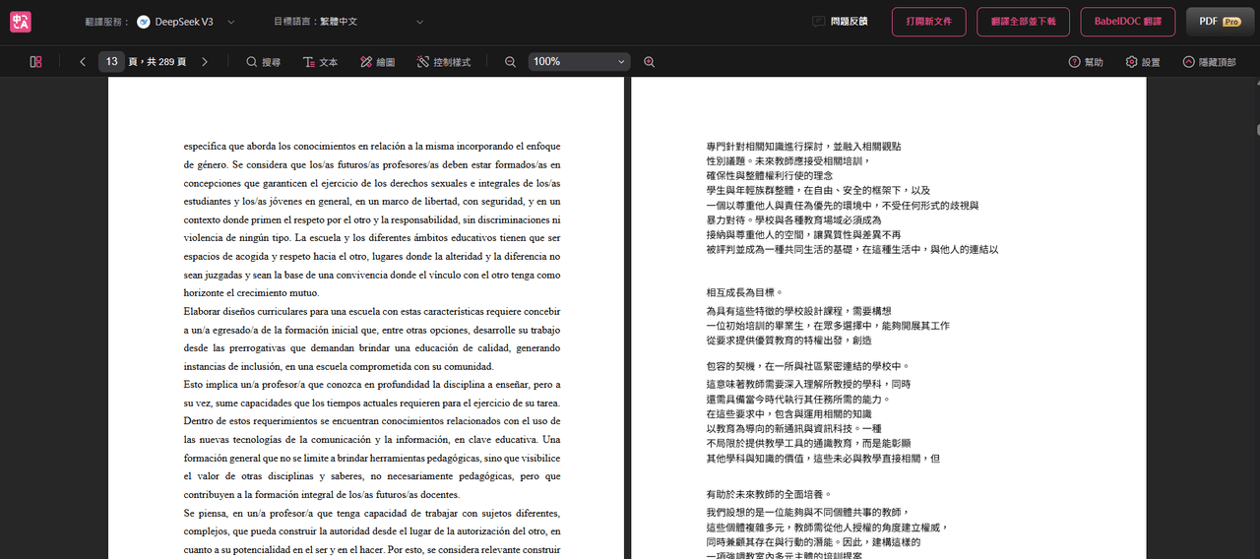The height and width of the screenshot is (559, 1260).
Task: Go to the next page arrow
Action: click(205, 62)
